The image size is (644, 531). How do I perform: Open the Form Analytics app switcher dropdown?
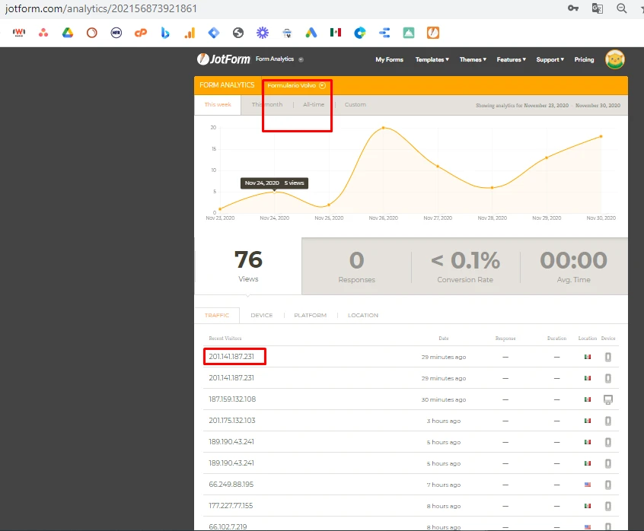pos(301,59)
